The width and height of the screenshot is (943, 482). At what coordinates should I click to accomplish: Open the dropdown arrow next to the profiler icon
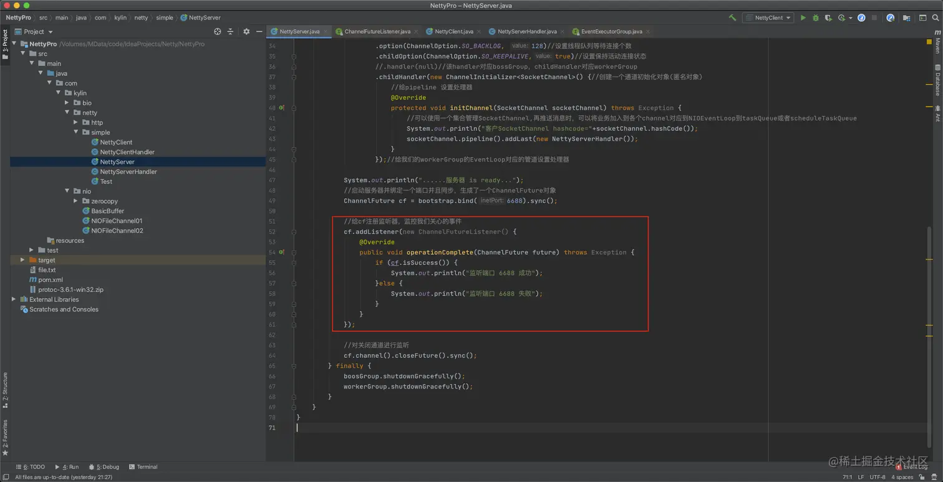[x=851, y=18]
